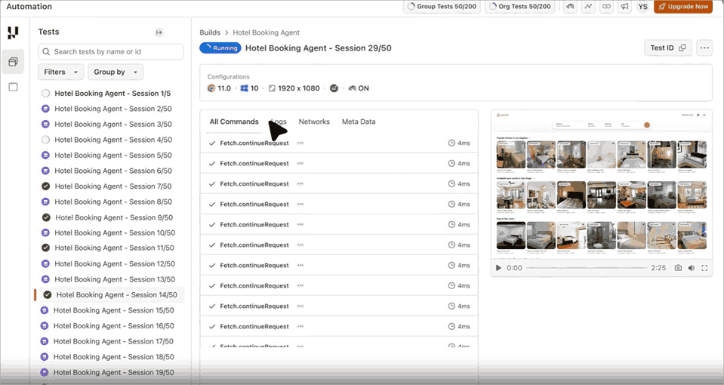Select Hotel Booking Agent - Session 18/50

click(113, 357)
